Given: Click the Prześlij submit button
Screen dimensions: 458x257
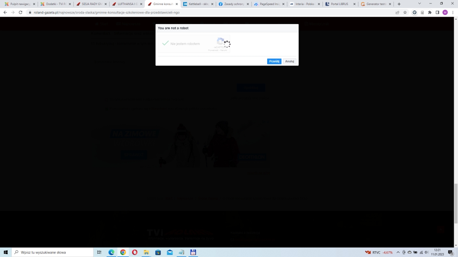Looking at the screenshot, I should [274, 61].
